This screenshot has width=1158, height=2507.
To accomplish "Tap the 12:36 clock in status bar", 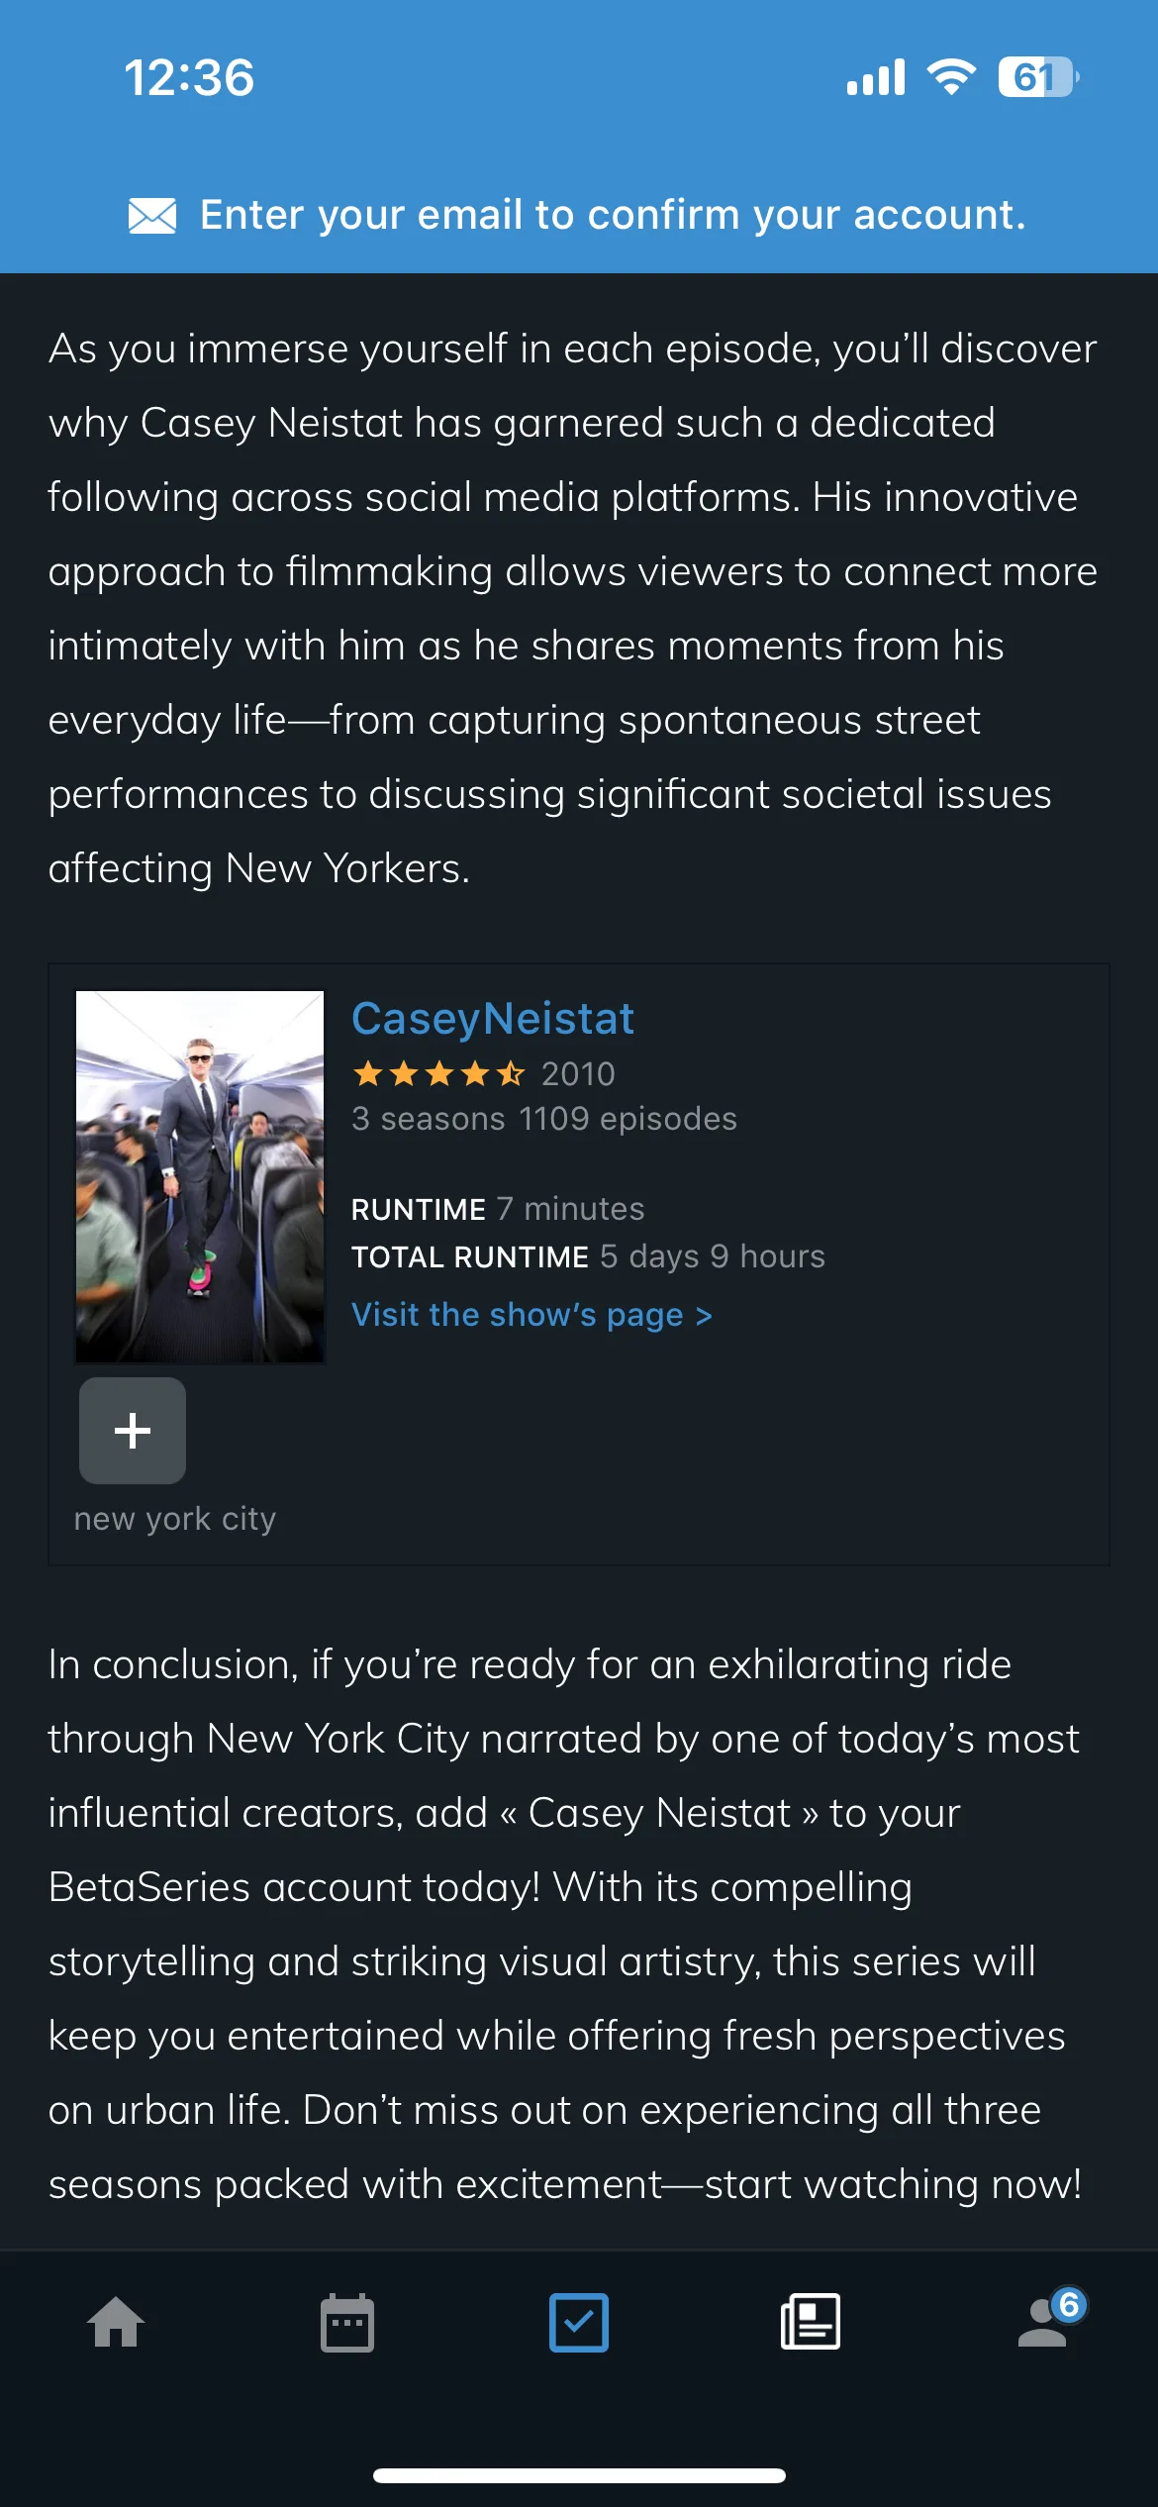I will coord(189,78).
